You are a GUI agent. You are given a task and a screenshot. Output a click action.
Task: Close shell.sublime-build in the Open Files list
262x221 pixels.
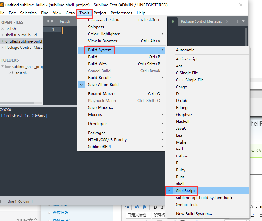pyautogui.click(x=3, y=35)
